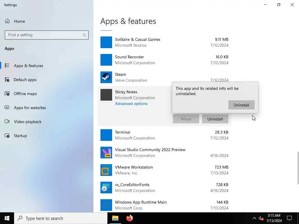
Task: Select the Apps & features sidebar icon
Action: point(7,66)
